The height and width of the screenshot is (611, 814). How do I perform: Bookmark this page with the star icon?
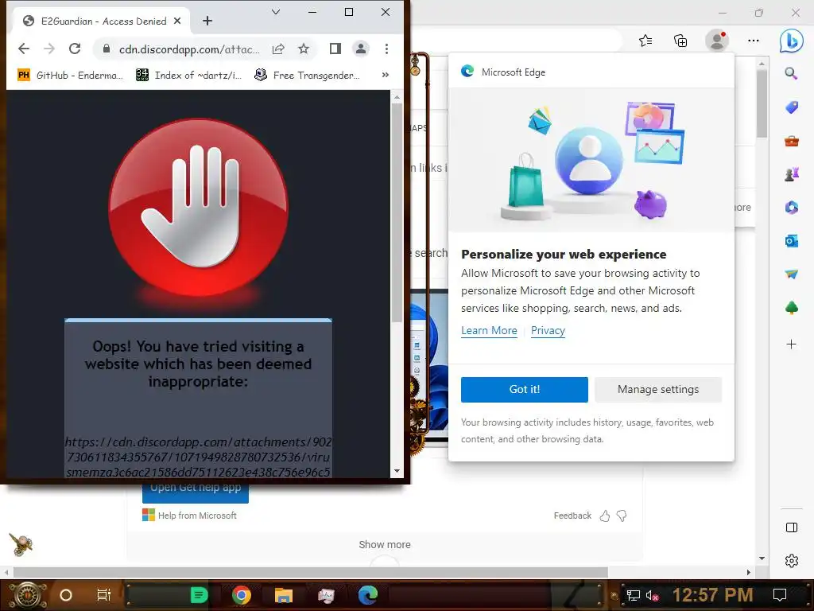[x=304, y=49]
